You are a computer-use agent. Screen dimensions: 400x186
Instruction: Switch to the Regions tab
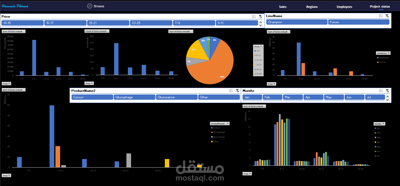[312, 7]
